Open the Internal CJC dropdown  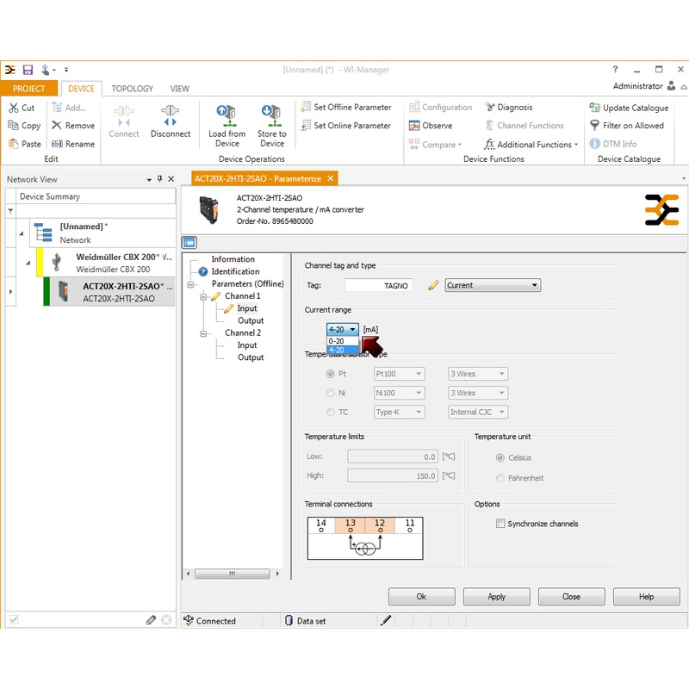[478, 412]
